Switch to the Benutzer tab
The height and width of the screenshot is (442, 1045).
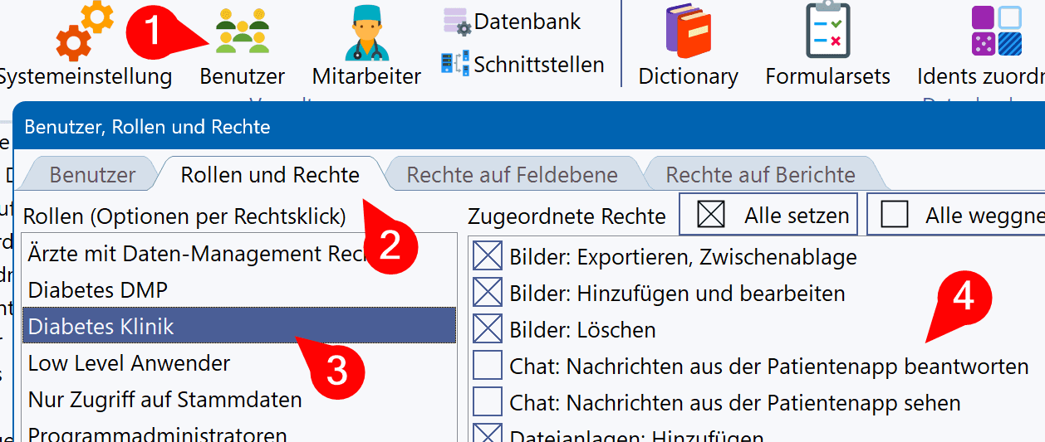point(92,175)
